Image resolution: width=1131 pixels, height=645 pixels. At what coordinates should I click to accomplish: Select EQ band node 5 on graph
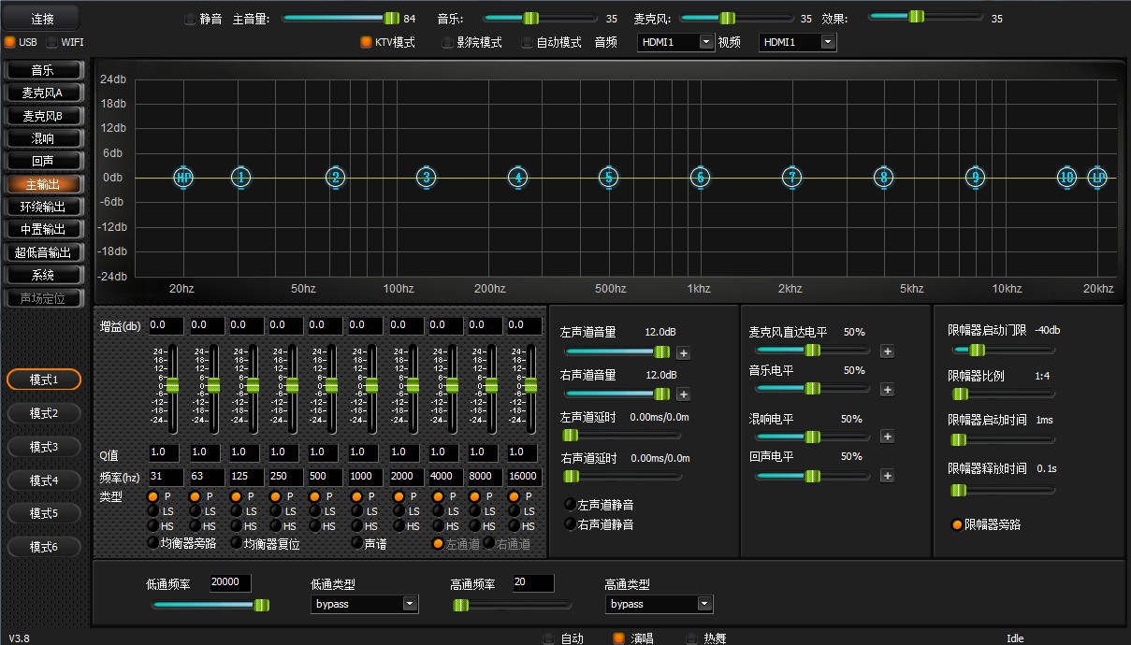(x=609, y=177)
